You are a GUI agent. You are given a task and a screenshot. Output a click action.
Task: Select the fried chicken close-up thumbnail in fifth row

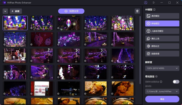tap(123, 89)
